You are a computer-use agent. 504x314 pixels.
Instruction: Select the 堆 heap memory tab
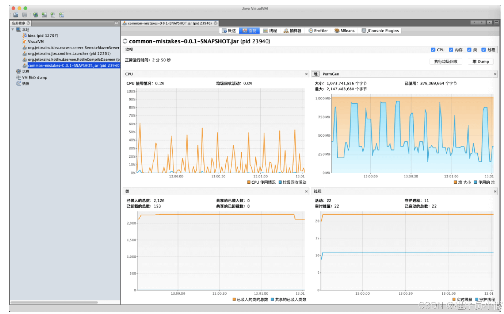coord(316,74)
